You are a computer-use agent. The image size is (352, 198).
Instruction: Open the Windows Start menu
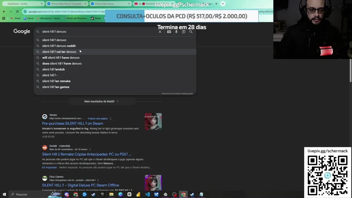pos(4,194)
